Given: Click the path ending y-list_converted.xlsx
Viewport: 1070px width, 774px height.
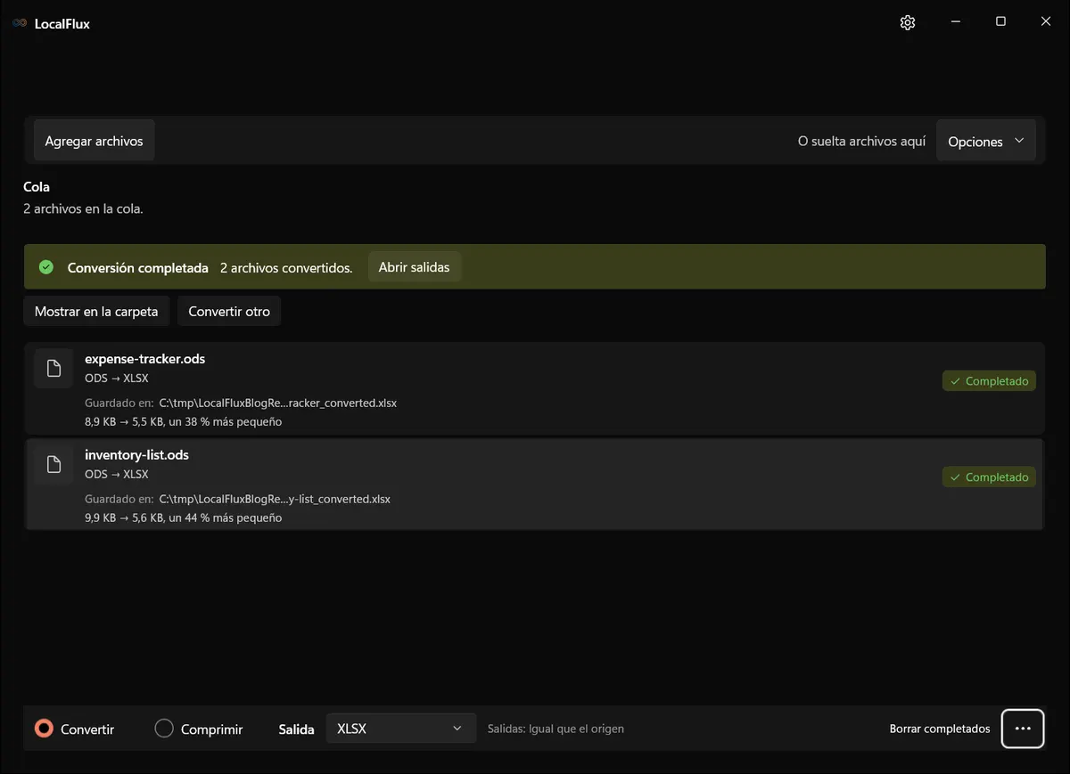Looking at the screenshot, I should [275, 500].
